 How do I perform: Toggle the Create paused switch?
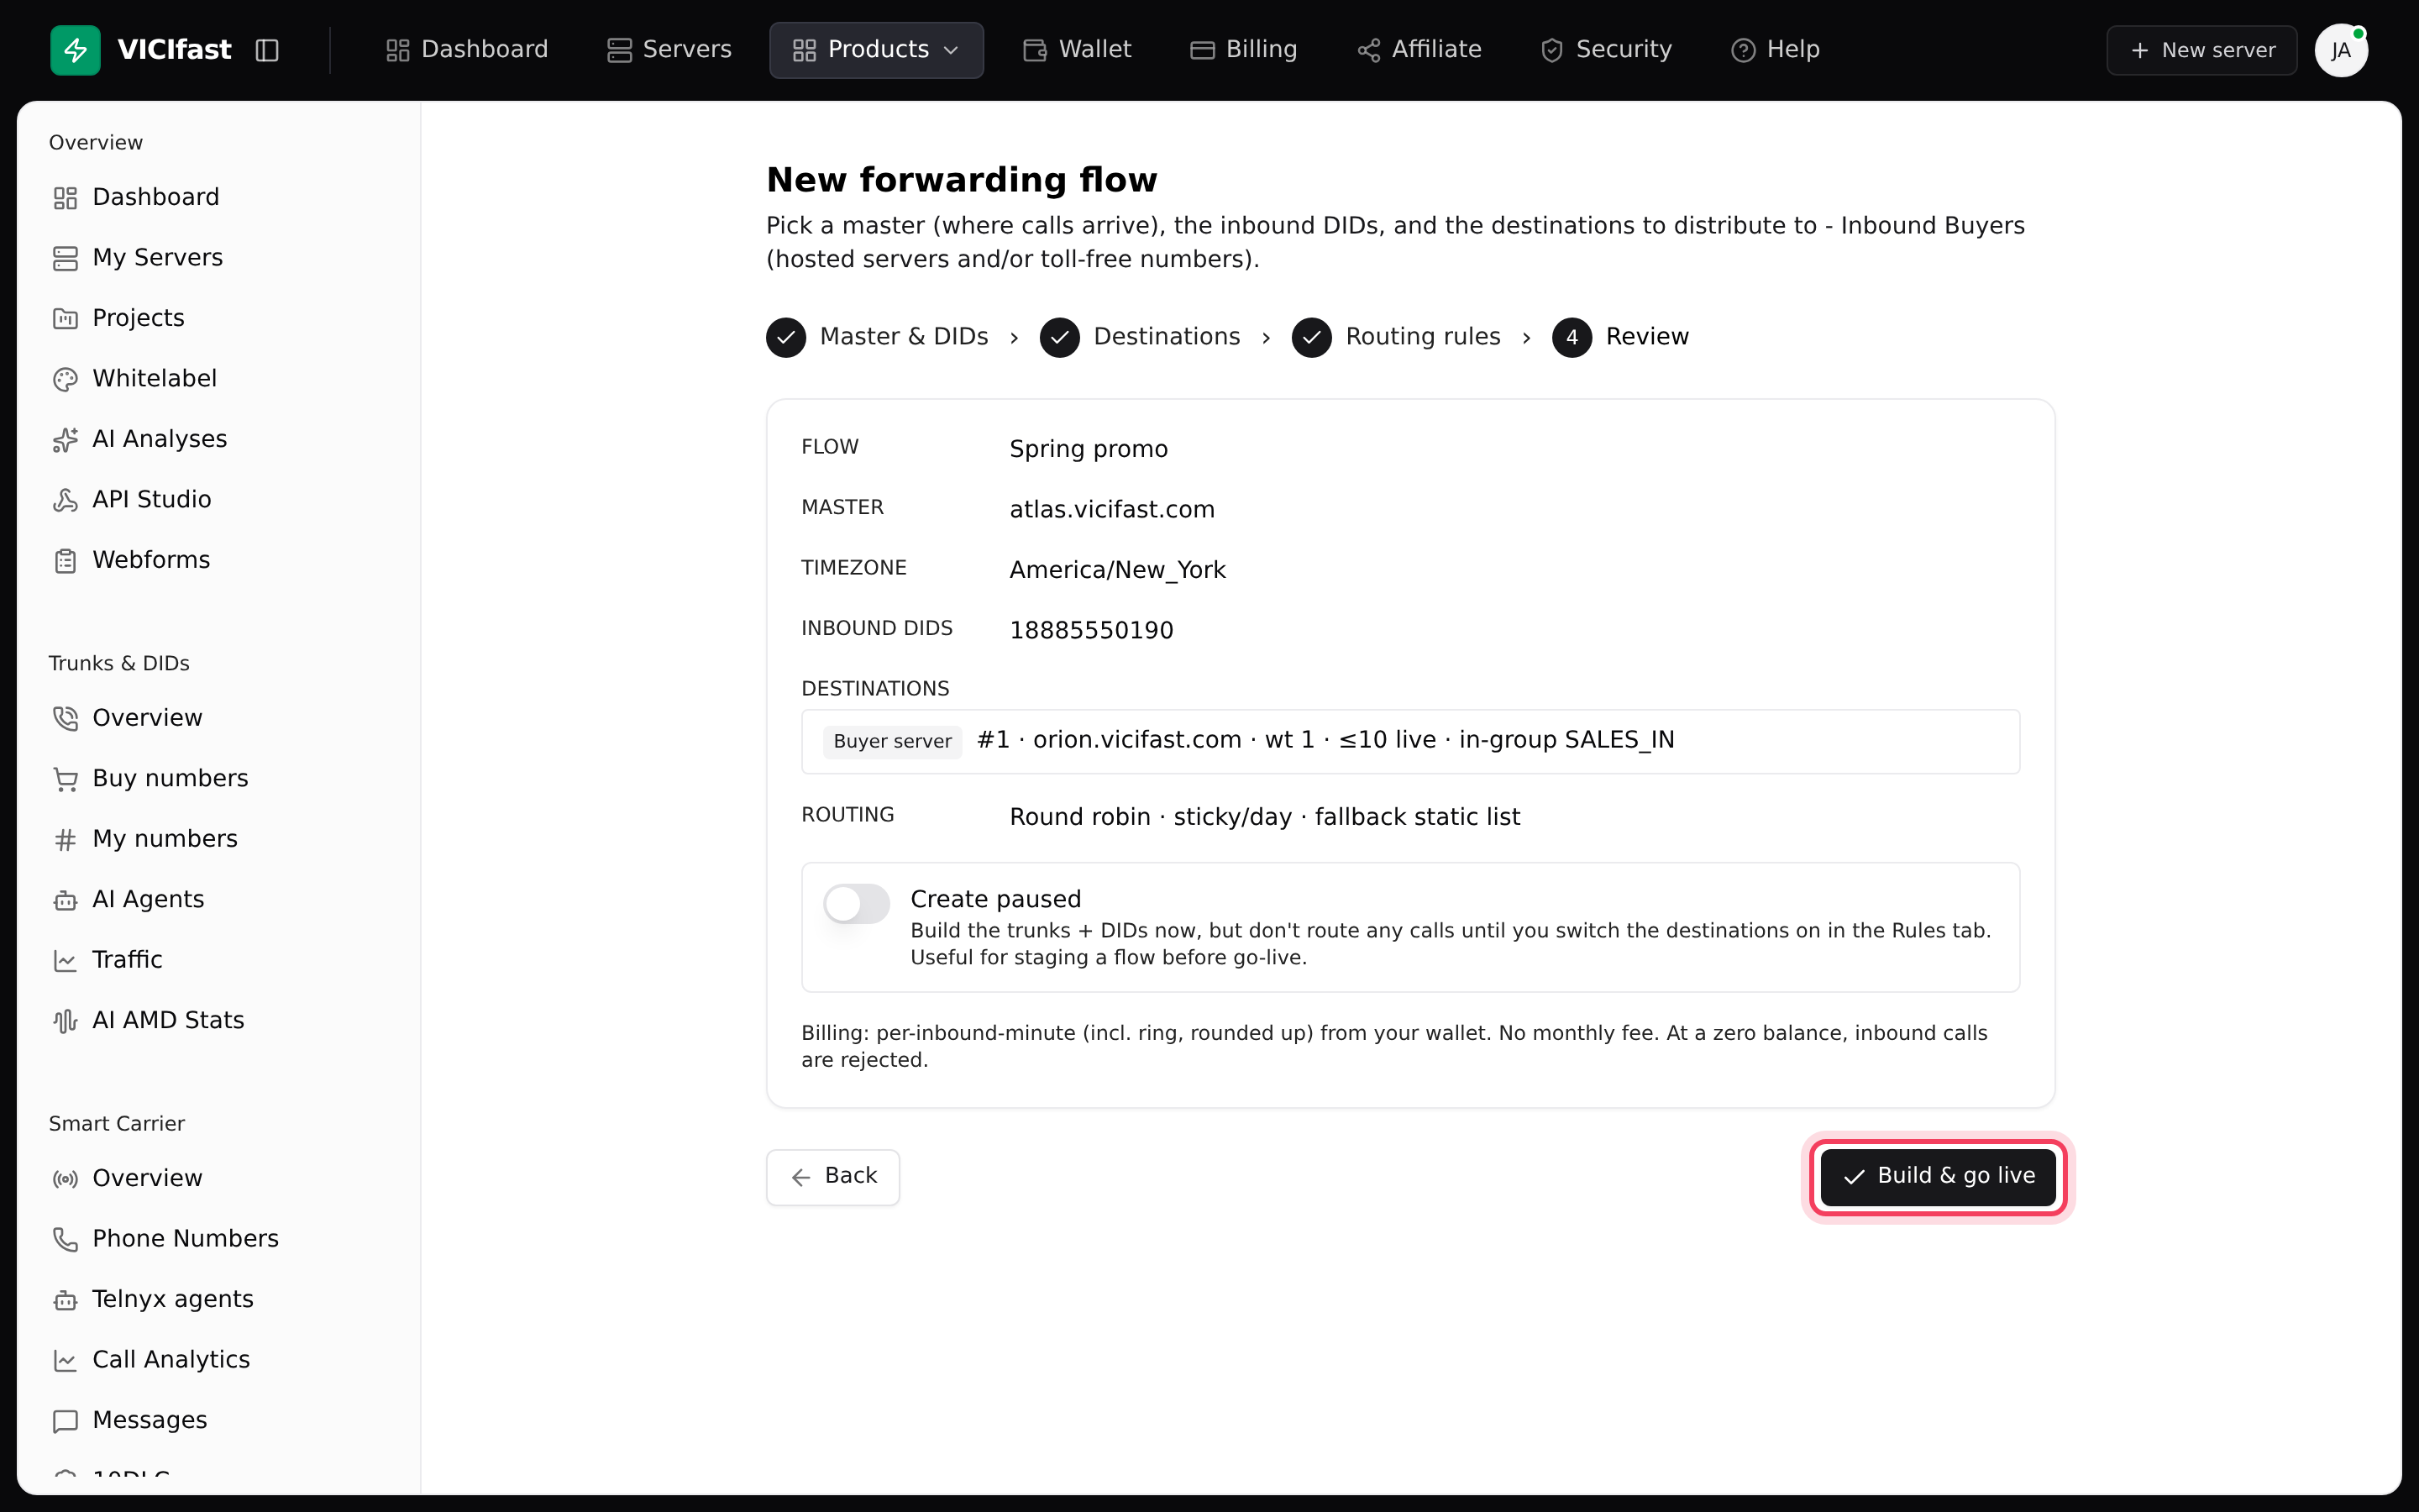coord(857,904)
